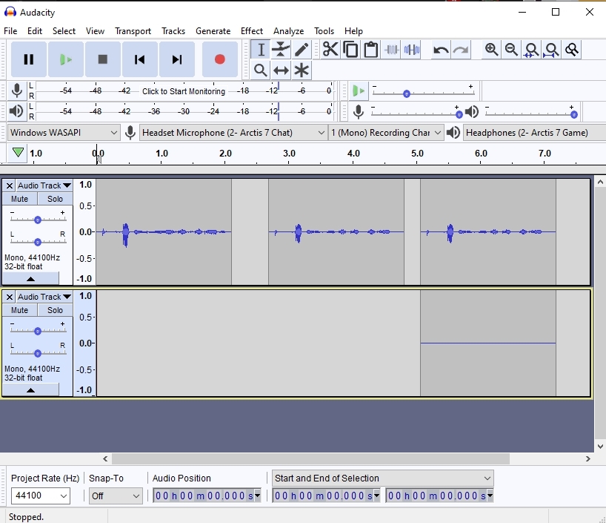
Task: Click the Redo arrow icon
Action: click(x=461, y=50)
